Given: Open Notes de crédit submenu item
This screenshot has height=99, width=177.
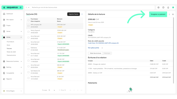Looking at the screenshot, I should pos(11,52).
